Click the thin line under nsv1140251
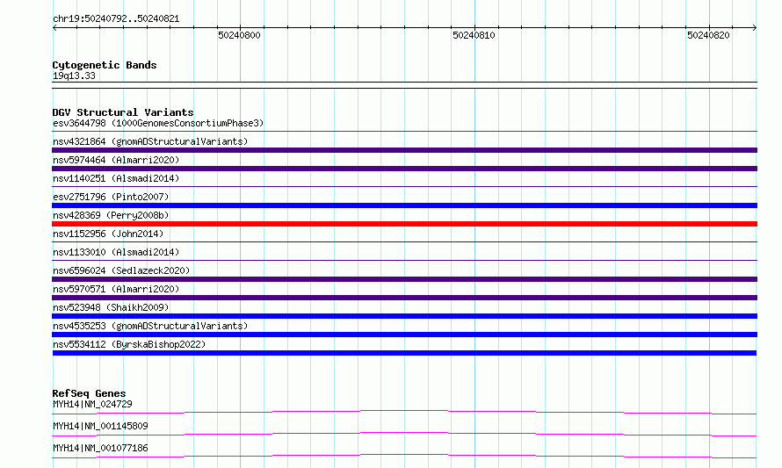This screenshot has height=468, width=782. (x=404, y=187)
